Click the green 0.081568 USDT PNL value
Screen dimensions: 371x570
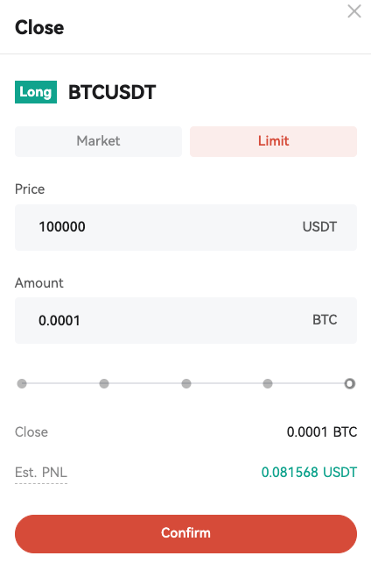[x=310, y=472]
